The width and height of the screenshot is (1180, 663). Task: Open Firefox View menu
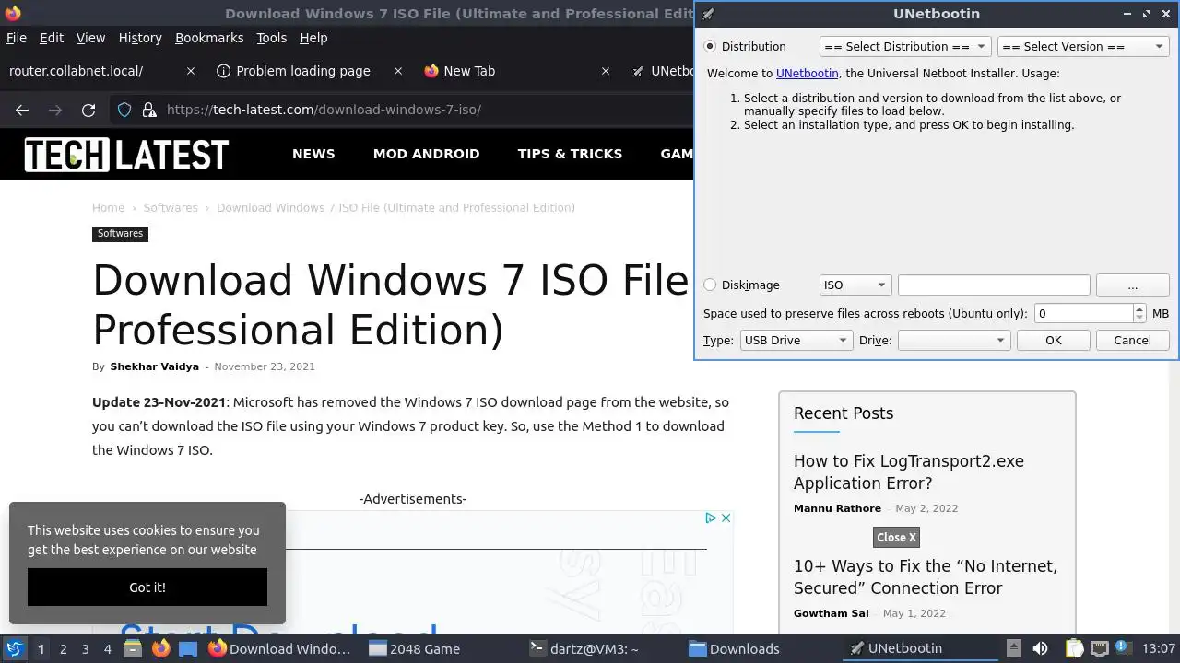(90, 38)
